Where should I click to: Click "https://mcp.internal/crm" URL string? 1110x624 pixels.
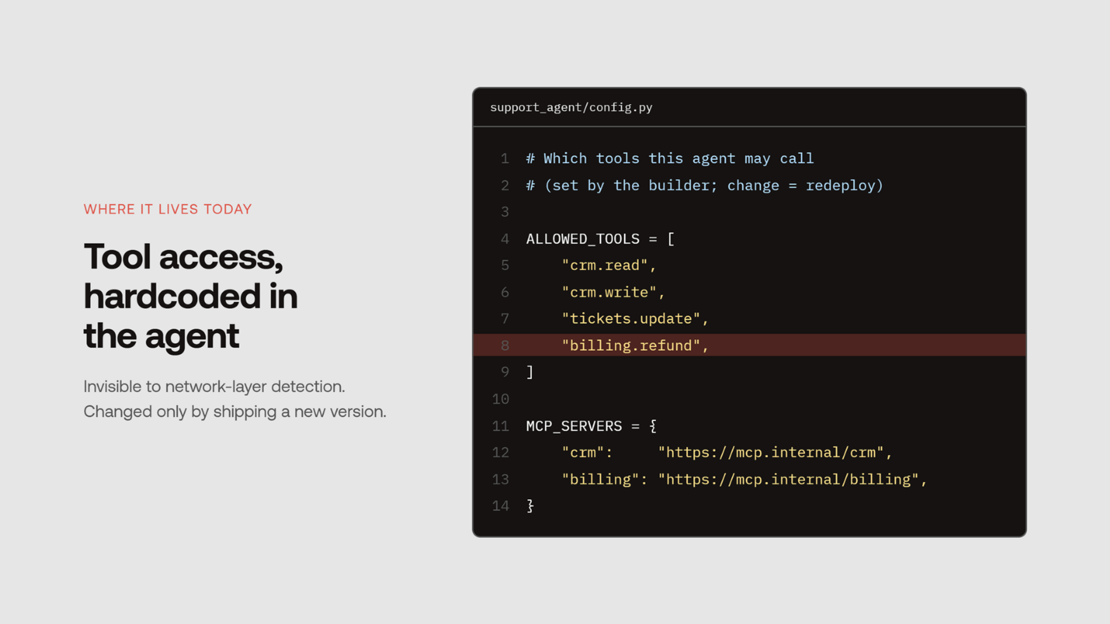(771, 452)
